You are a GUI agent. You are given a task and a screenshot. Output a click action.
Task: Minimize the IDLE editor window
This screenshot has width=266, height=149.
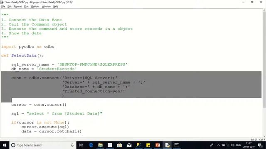pyautogui.click(x=244, y=2)
